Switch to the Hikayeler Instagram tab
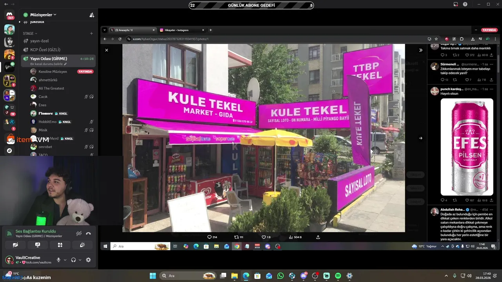Screen dimensions: 502x282 (182, 30)
